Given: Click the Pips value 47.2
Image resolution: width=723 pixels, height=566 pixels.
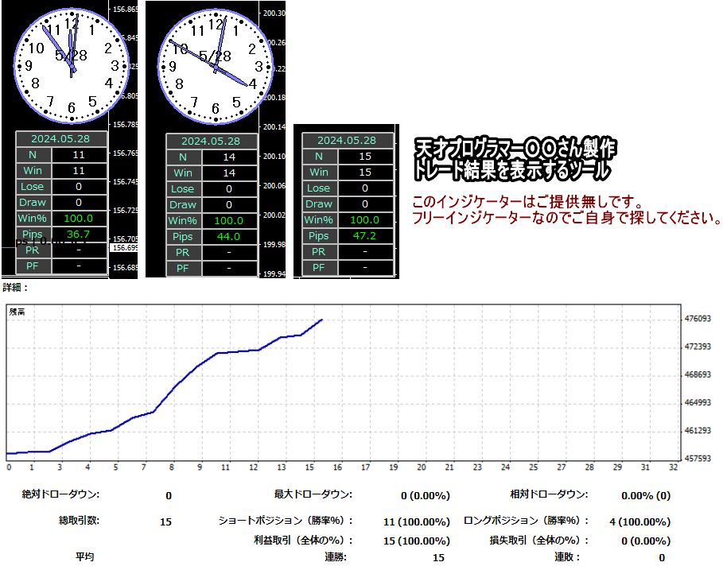Looking at the screenshot, I should coord(365,236).
